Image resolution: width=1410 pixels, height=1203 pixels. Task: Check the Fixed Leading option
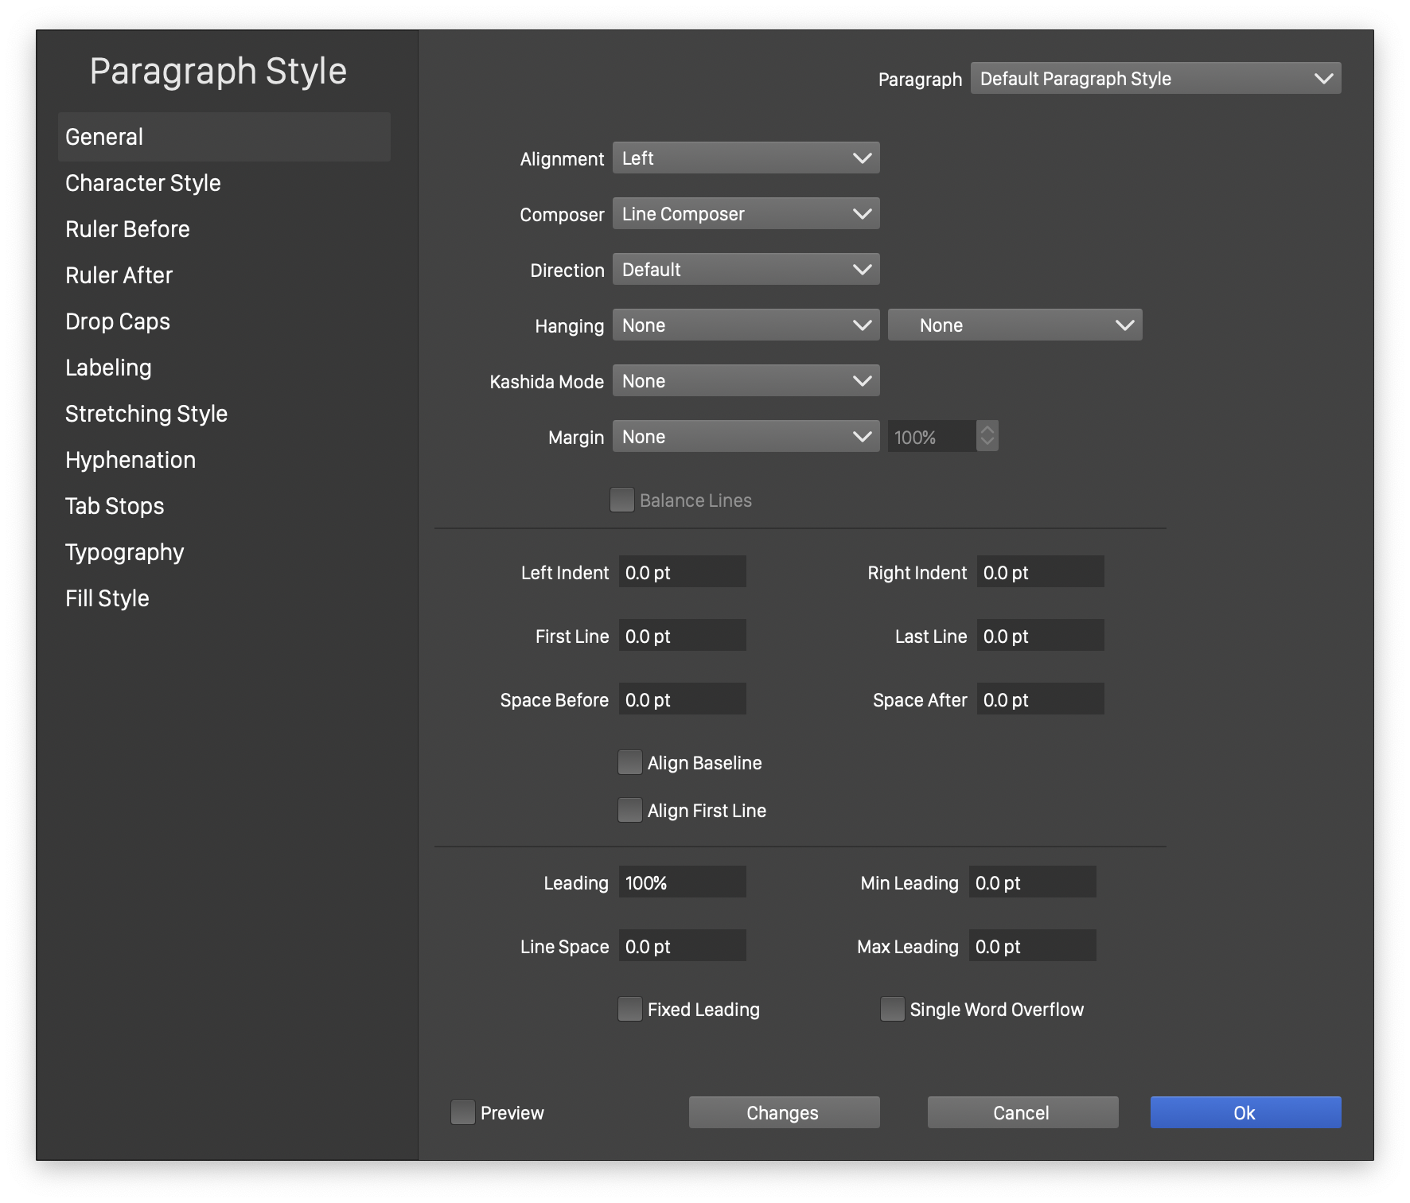click(x=630, y=1009)
